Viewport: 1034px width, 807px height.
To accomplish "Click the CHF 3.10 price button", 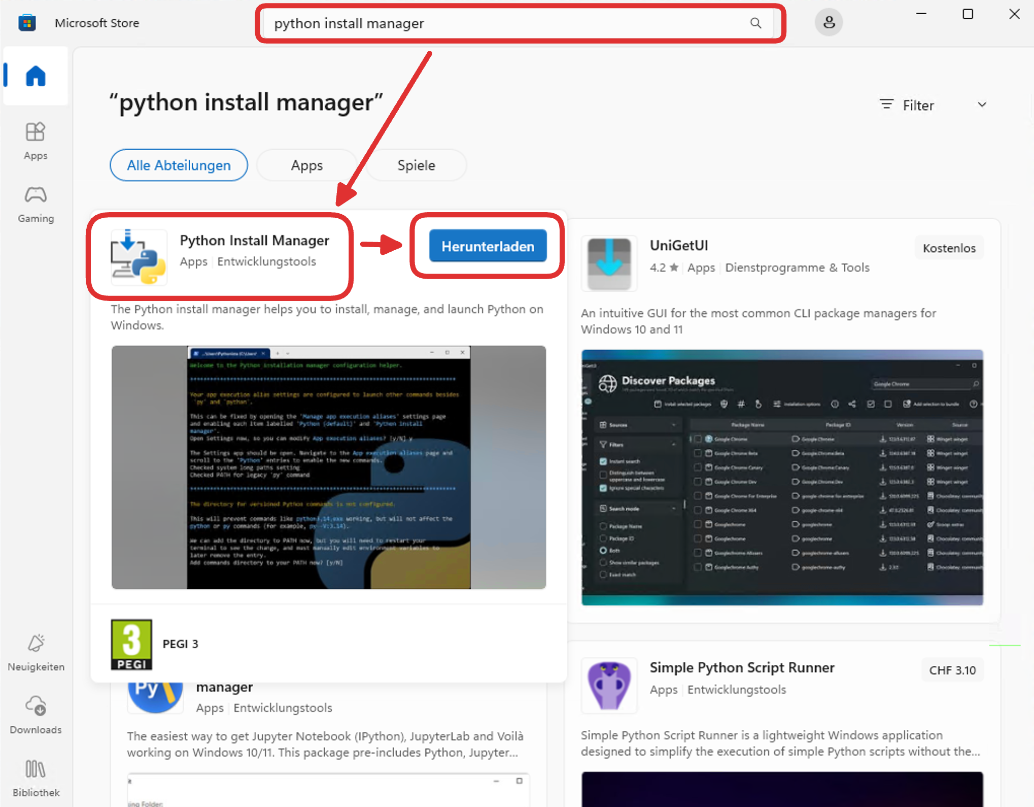I will 952,670.
